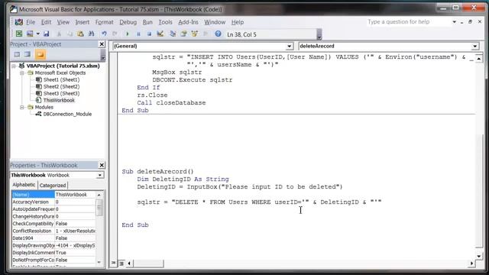Switch to the Categorized properties tab

tap(53, 185)
